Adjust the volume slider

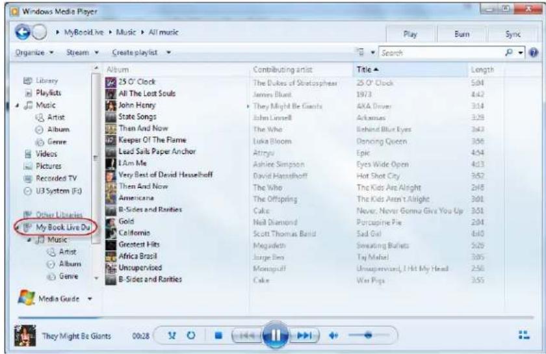click(x=369, y=335)
